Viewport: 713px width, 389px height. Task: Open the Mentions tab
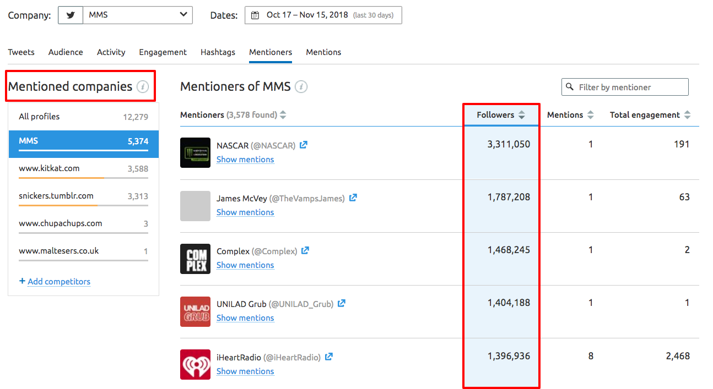[323, 52]
